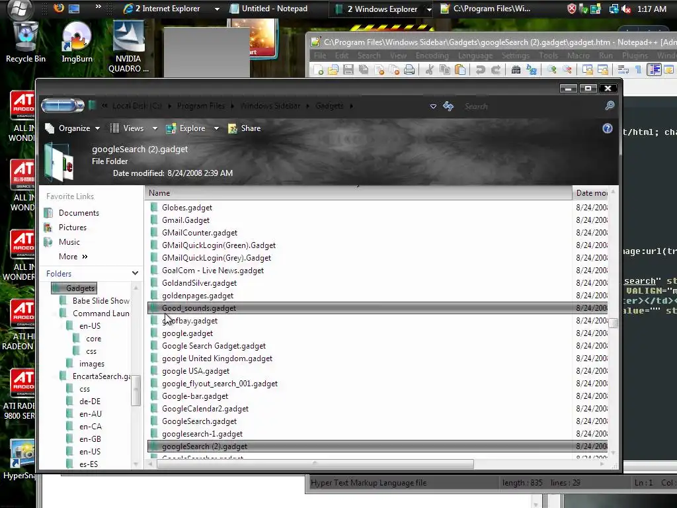This screenshot has height=508, width=677.
Task: Open Search menu in Notepad++
Action: (369, 56)
